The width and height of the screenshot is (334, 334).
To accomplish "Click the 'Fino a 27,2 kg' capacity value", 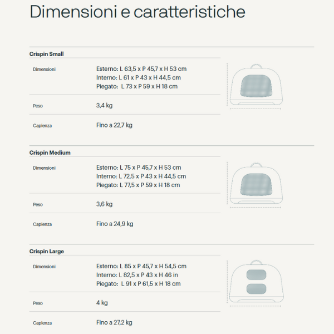I will click(x=114, y=322).
